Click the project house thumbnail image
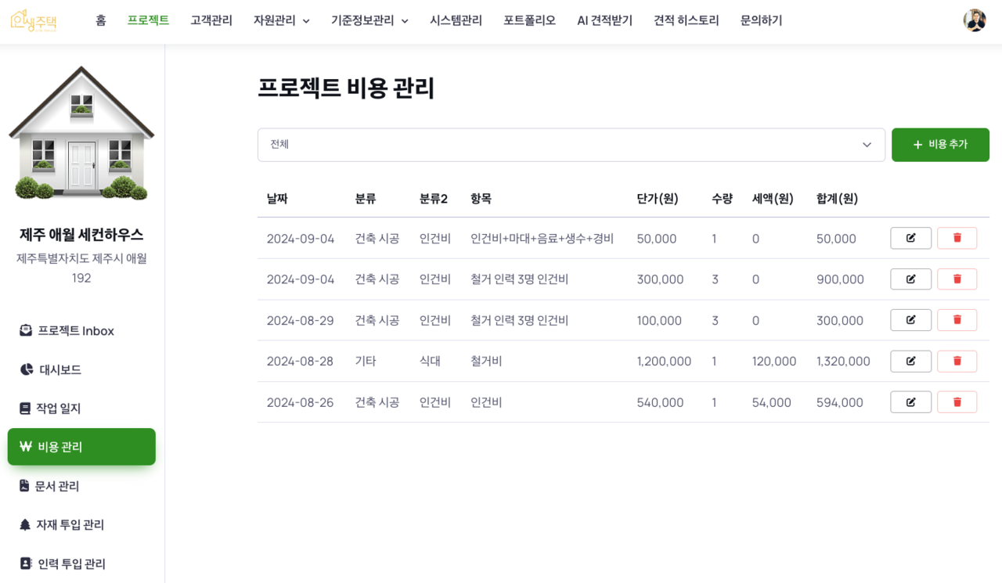This screenshot has width=1002, height=583. 81,133
